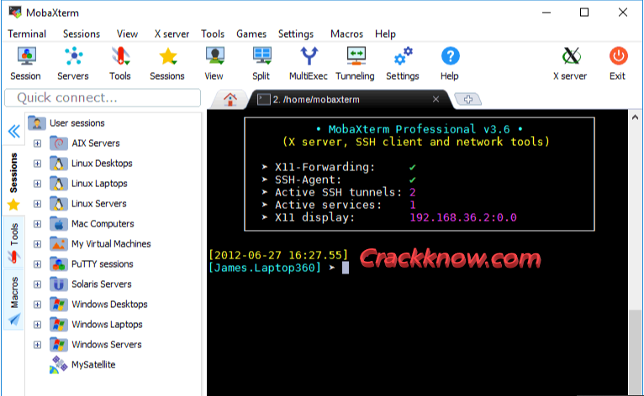Click the AIX Servers folder icon
Viewport: 644px width, 396px height.
[x=58, y=143]
